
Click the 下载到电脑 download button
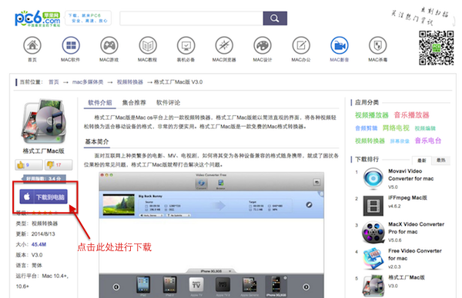click(x=44, y=197)
